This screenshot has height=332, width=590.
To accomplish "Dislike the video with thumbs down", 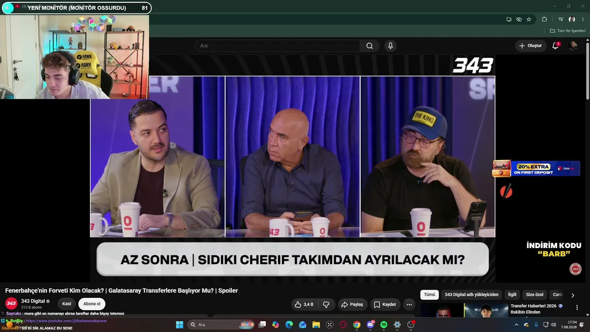I will (326, 304).
